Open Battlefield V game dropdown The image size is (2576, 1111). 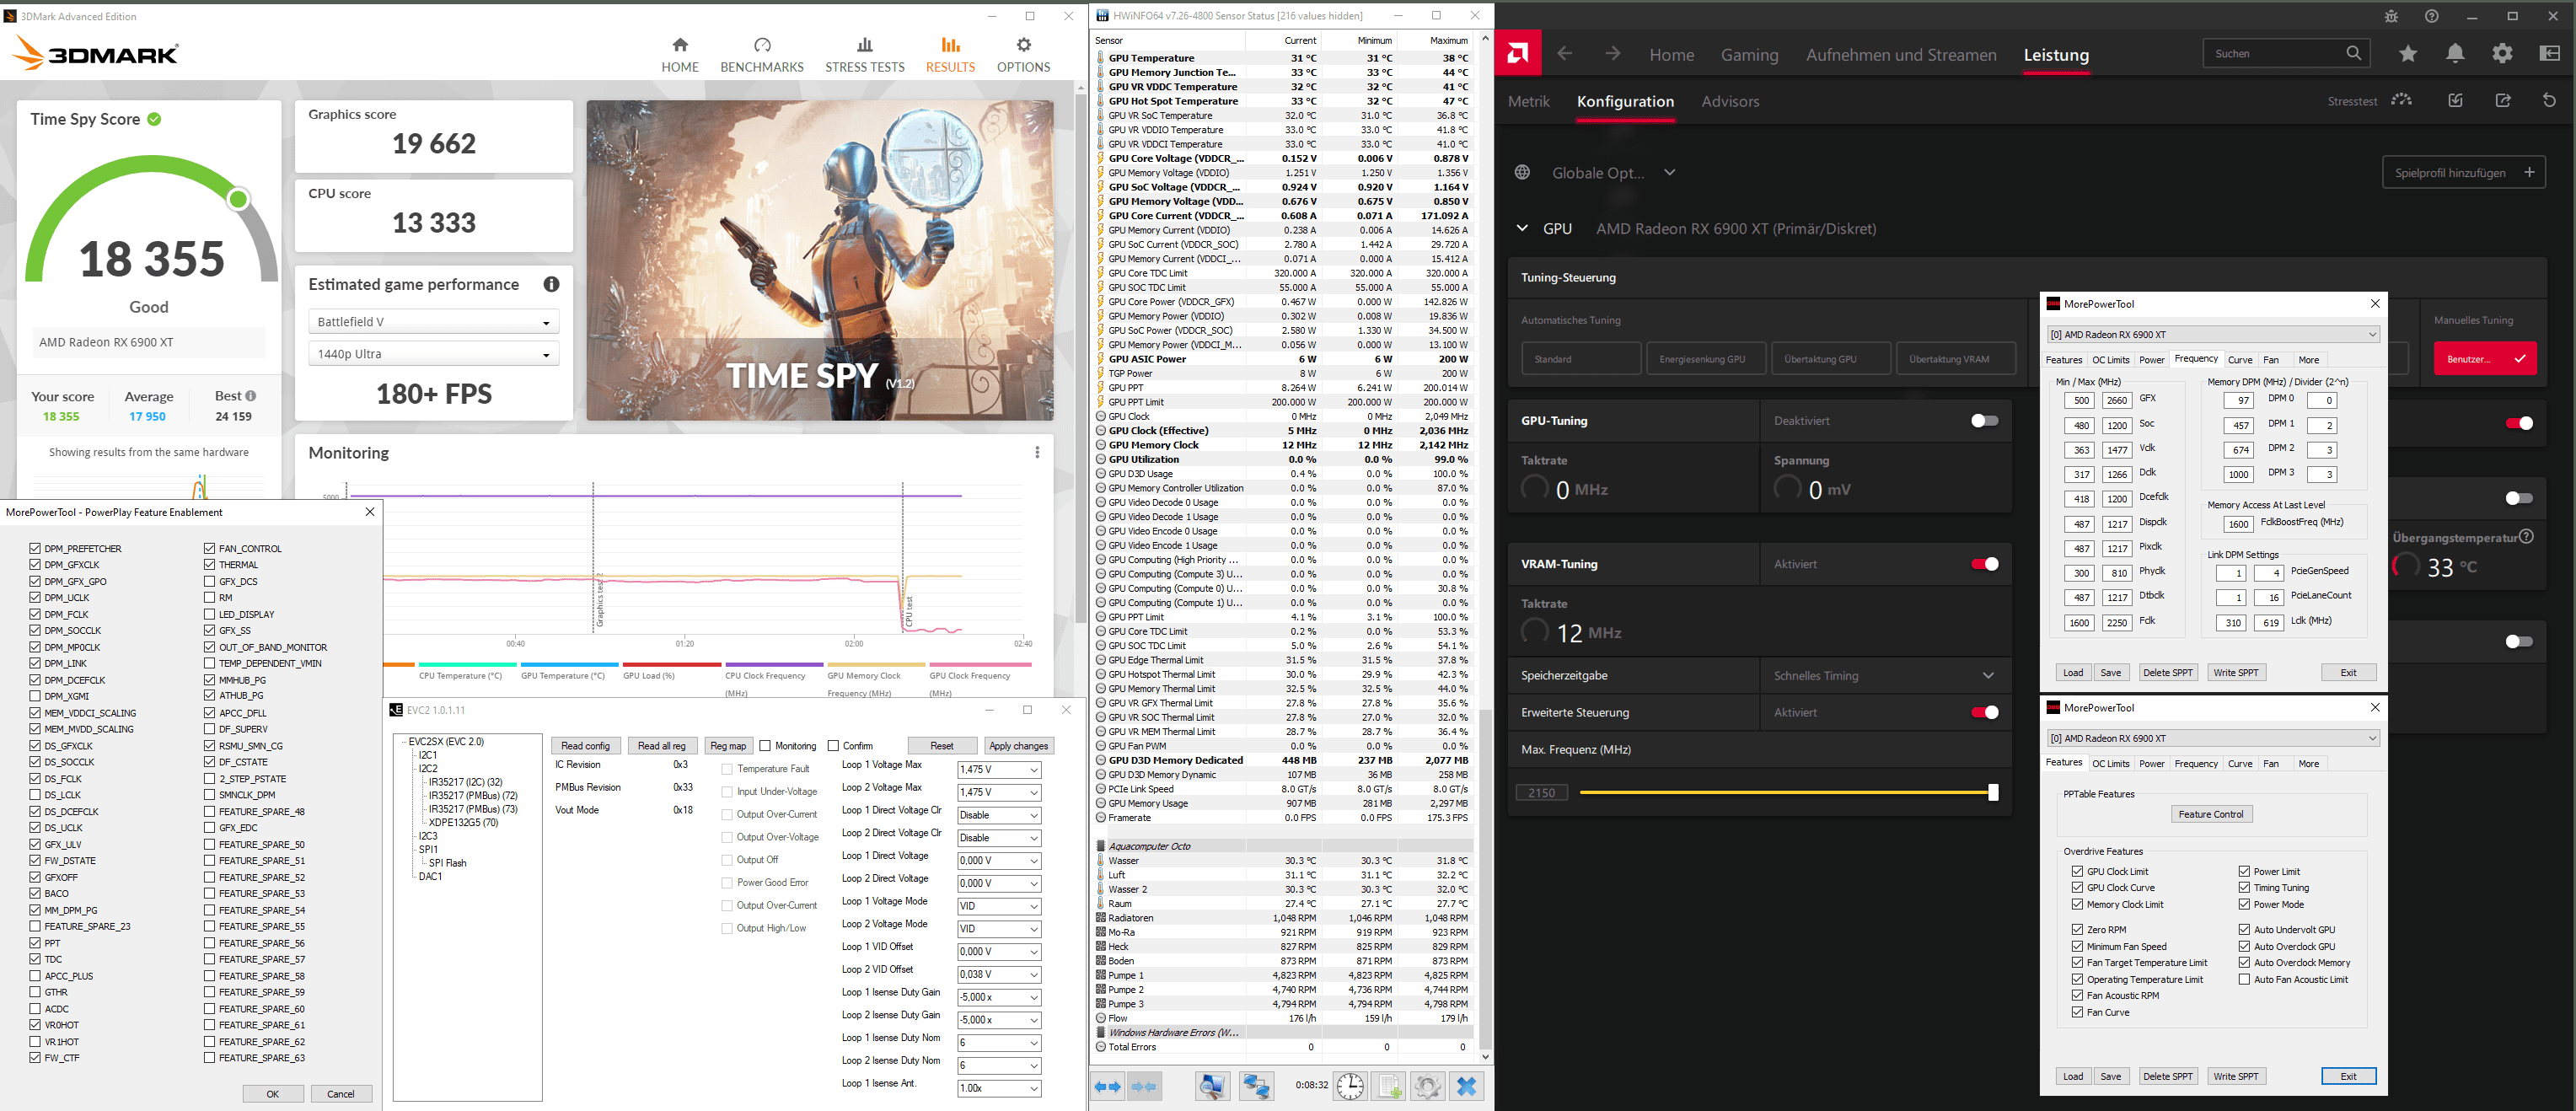pyautogui.click(x=433, y=322)
